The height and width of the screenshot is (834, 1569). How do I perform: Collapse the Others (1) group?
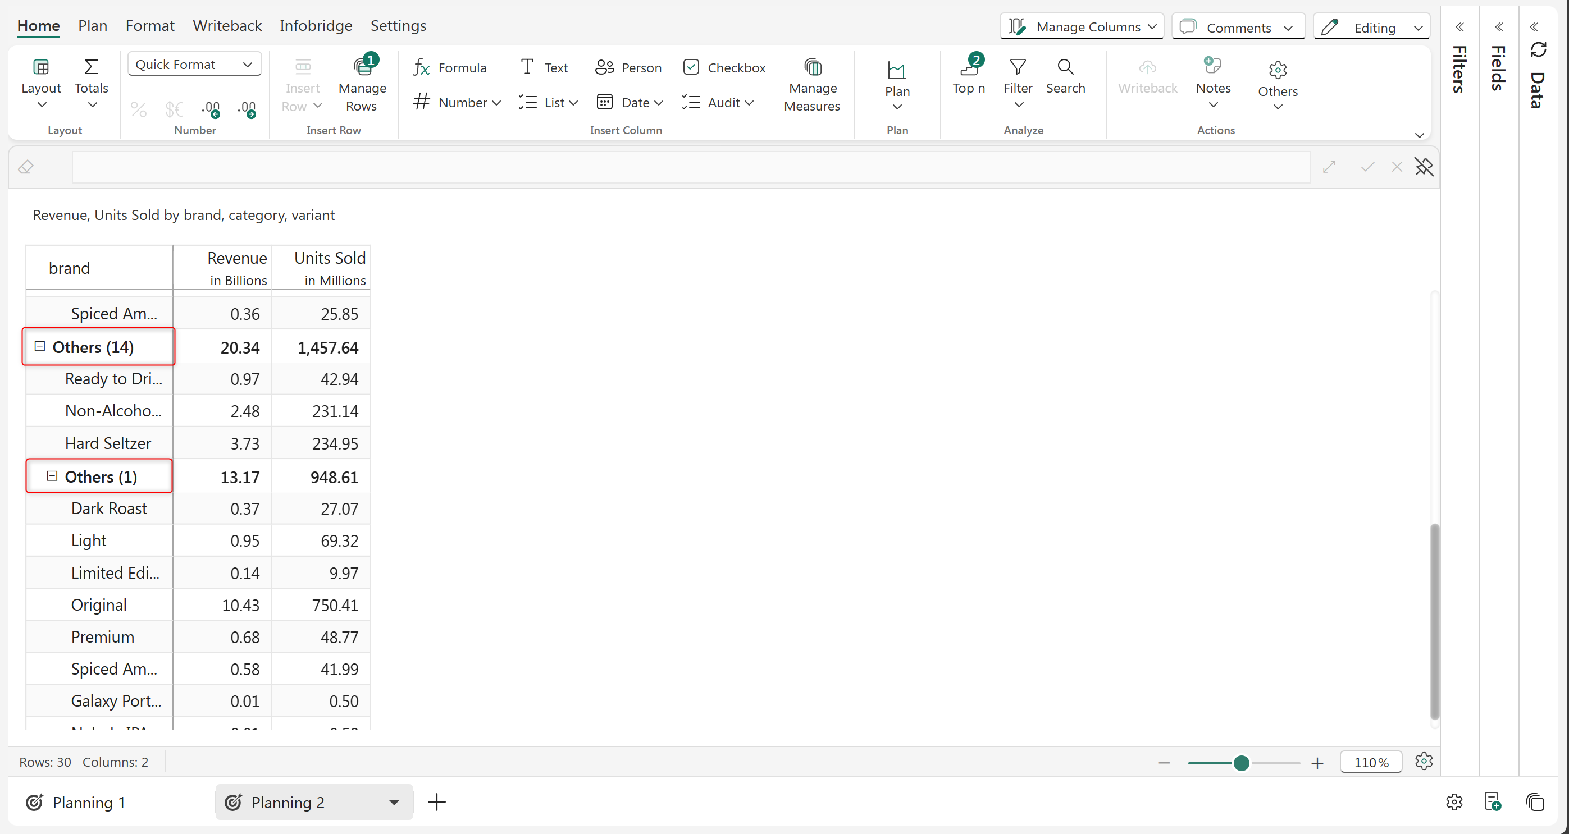click(x=52, y=476)
